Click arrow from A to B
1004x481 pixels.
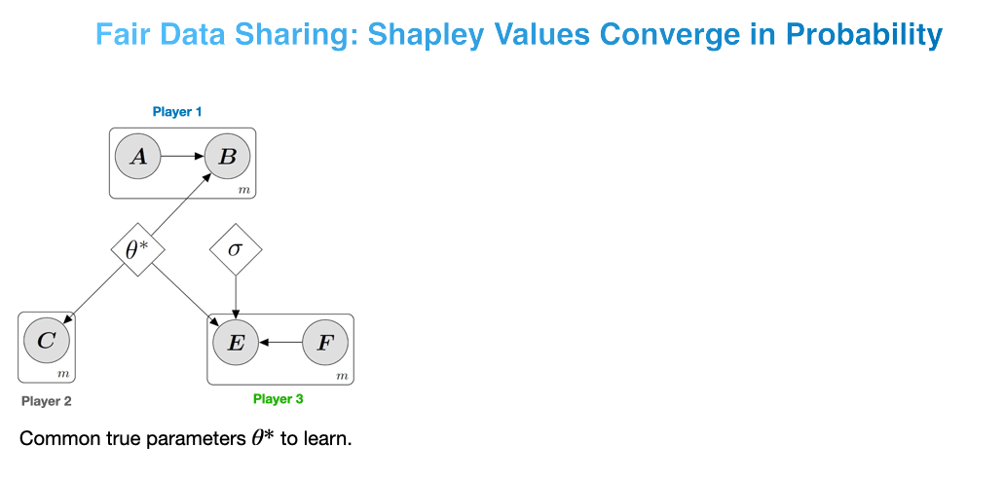pyautogui.click(x=182, y=157)
